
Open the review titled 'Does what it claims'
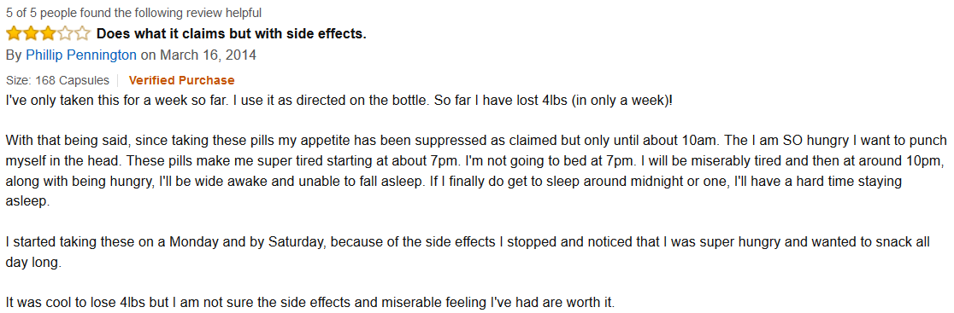coord(231,34)
